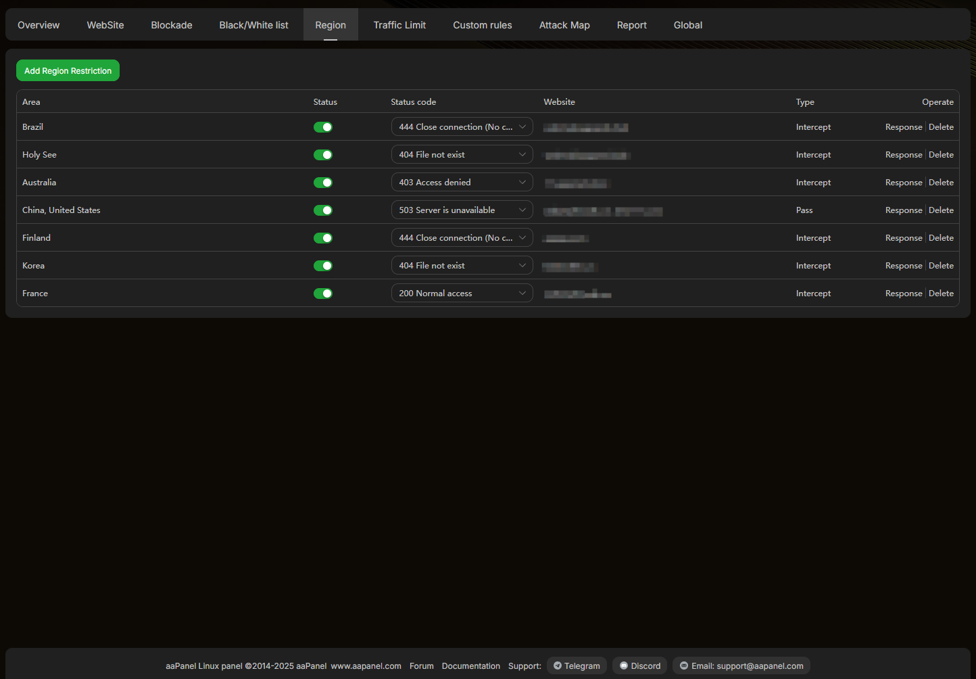Open the Documentation link in footer
This screenshot has height=679, width=976.
[471, 666]
